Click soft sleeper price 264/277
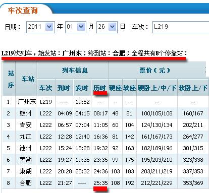 click(193, 137)
